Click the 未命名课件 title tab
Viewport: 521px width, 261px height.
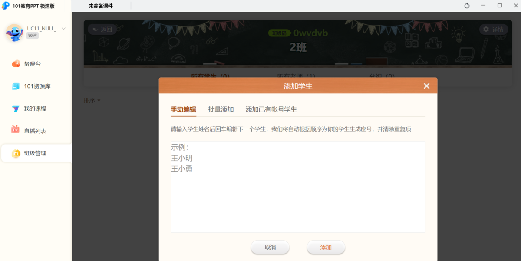(x=101, y=6)
